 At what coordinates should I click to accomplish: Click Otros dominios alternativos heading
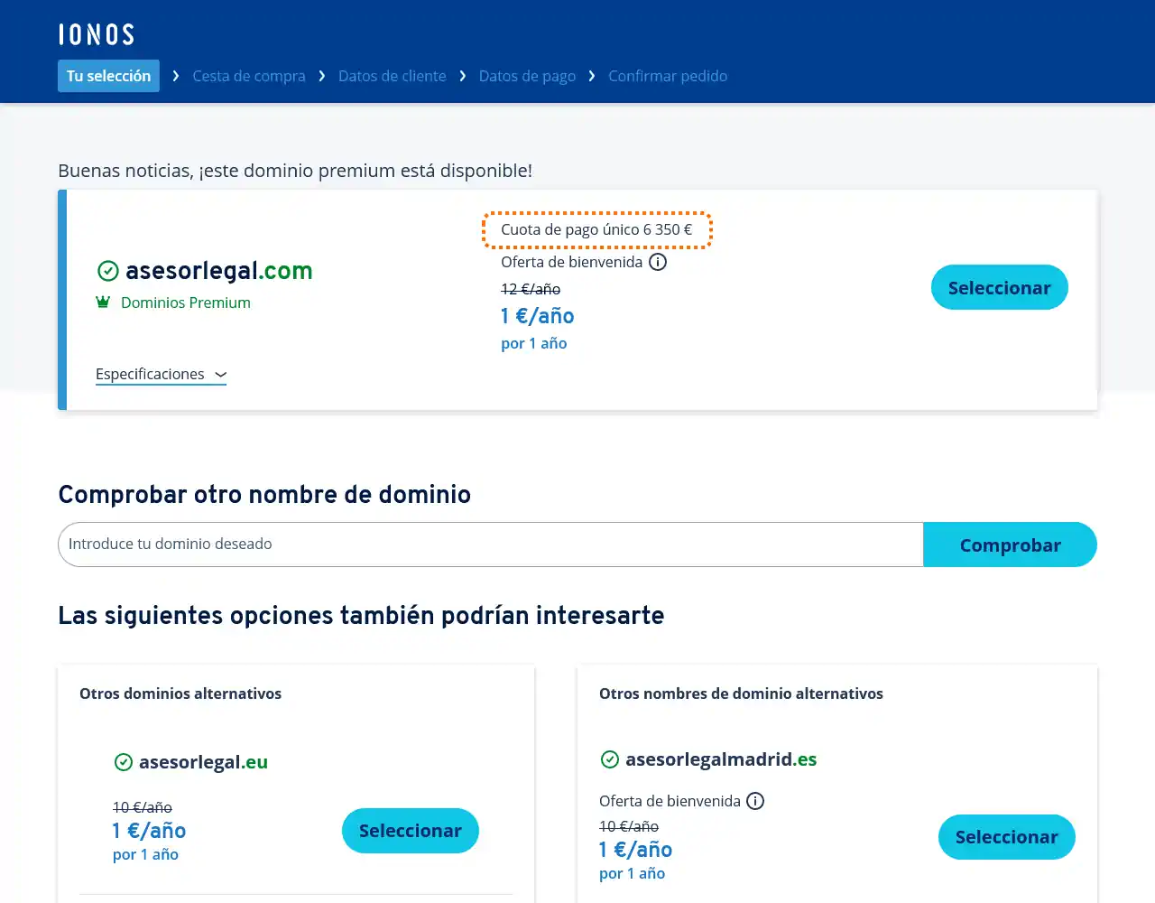[x=180, y=694]
